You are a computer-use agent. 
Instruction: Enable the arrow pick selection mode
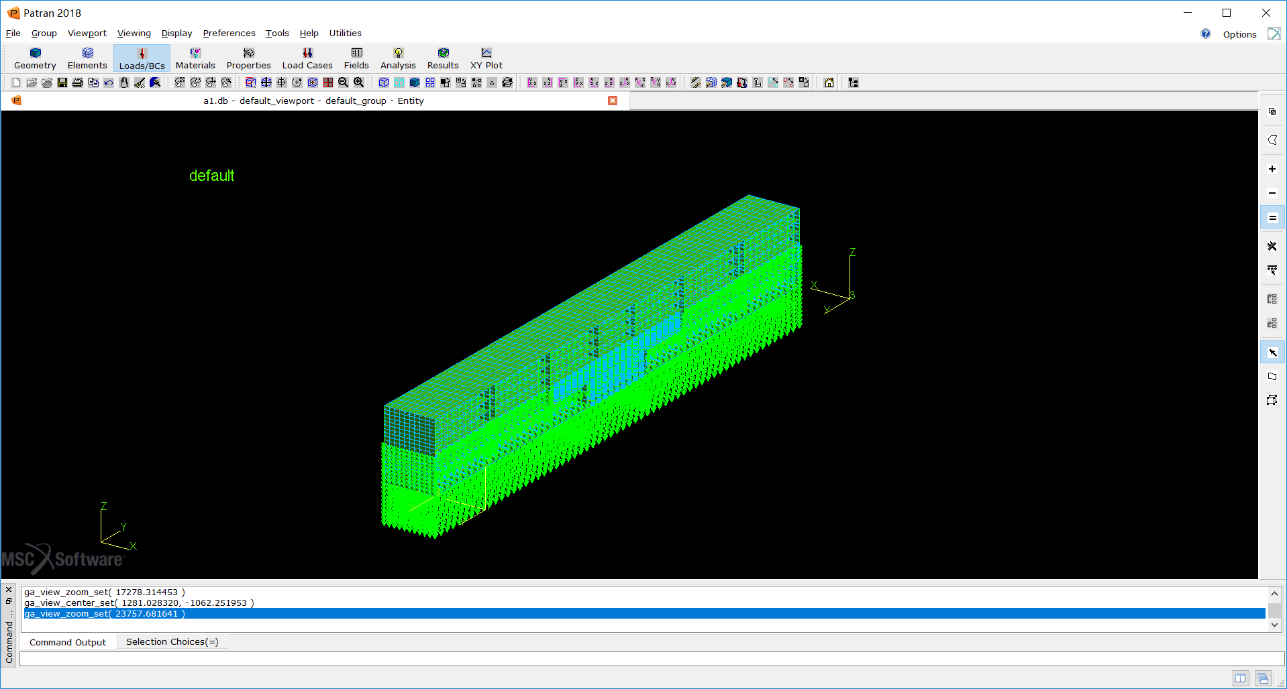tap(1272, 352)
